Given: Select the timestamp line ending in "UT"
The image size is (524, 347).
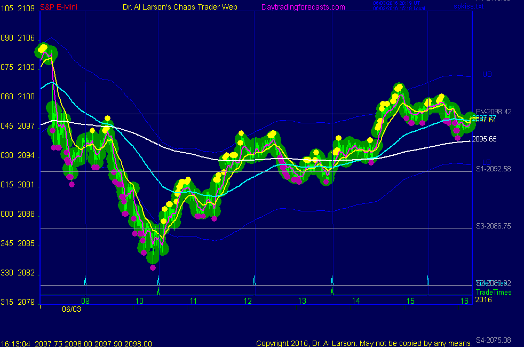Looking at the screenshot, I should pos(396,3).
